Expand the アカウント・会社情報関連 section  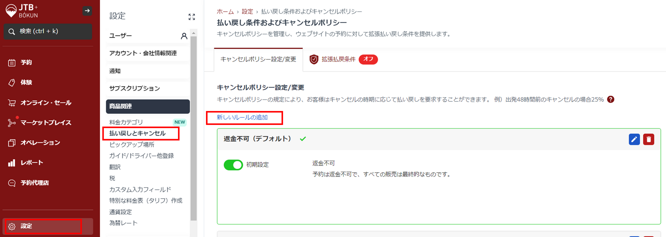pyautogui.click(x=143, y=53)
